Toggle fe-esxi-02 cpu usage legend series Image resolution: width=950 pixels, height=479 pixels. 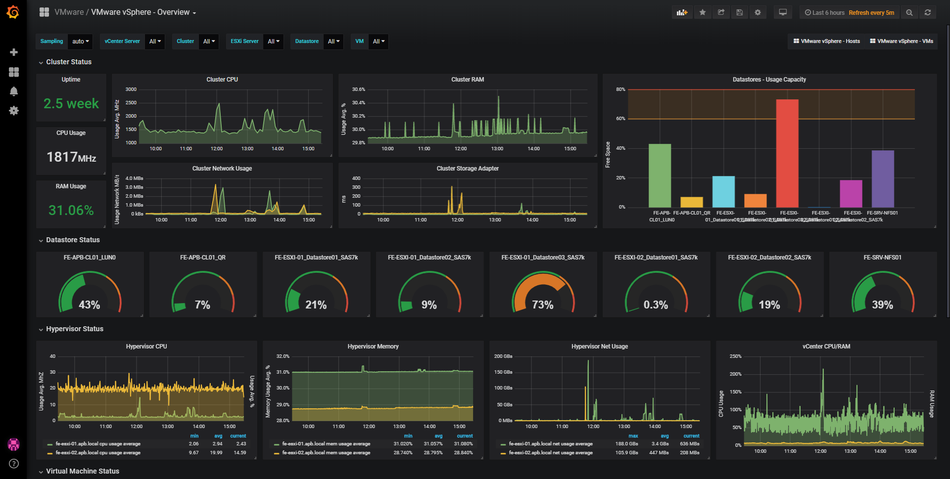click(x=98, y=453)
